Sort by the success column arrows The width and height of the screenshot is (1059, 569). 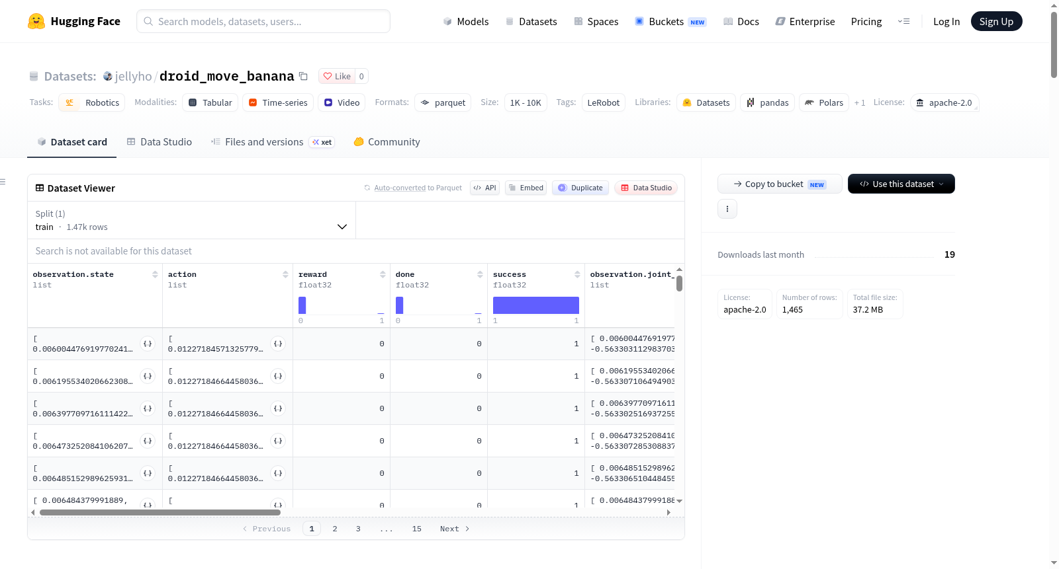click(x=577, y=274)
